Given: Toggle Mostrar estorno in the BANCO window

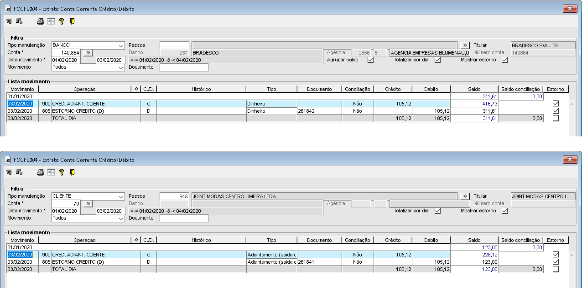Looking at the screenshot, I should (504, 60).
